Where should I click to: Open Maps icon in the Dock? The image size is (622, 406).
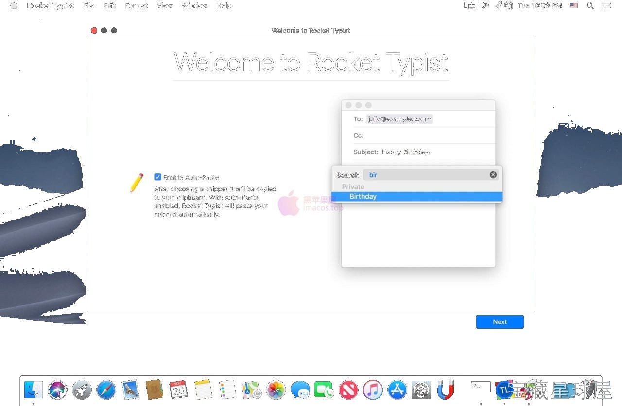click(x=252, y=389)
